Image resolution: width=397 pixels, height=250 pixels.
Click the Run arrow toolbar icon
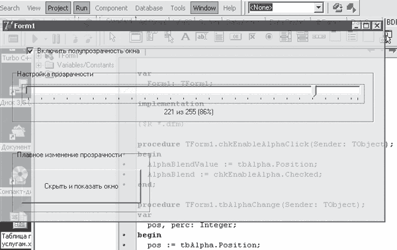[35, 39]
